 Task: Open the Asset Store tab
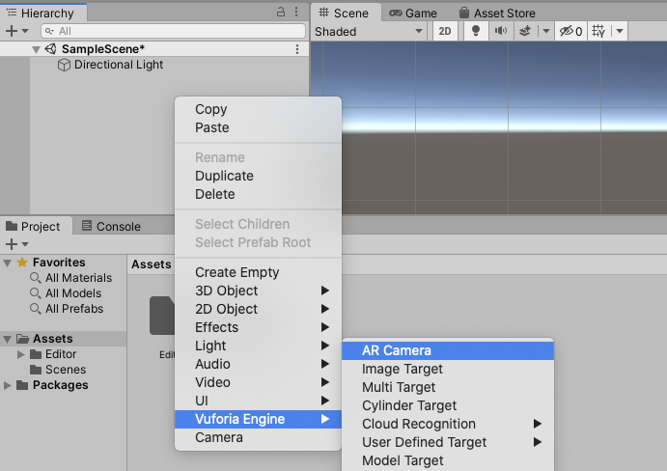point(497,14)
